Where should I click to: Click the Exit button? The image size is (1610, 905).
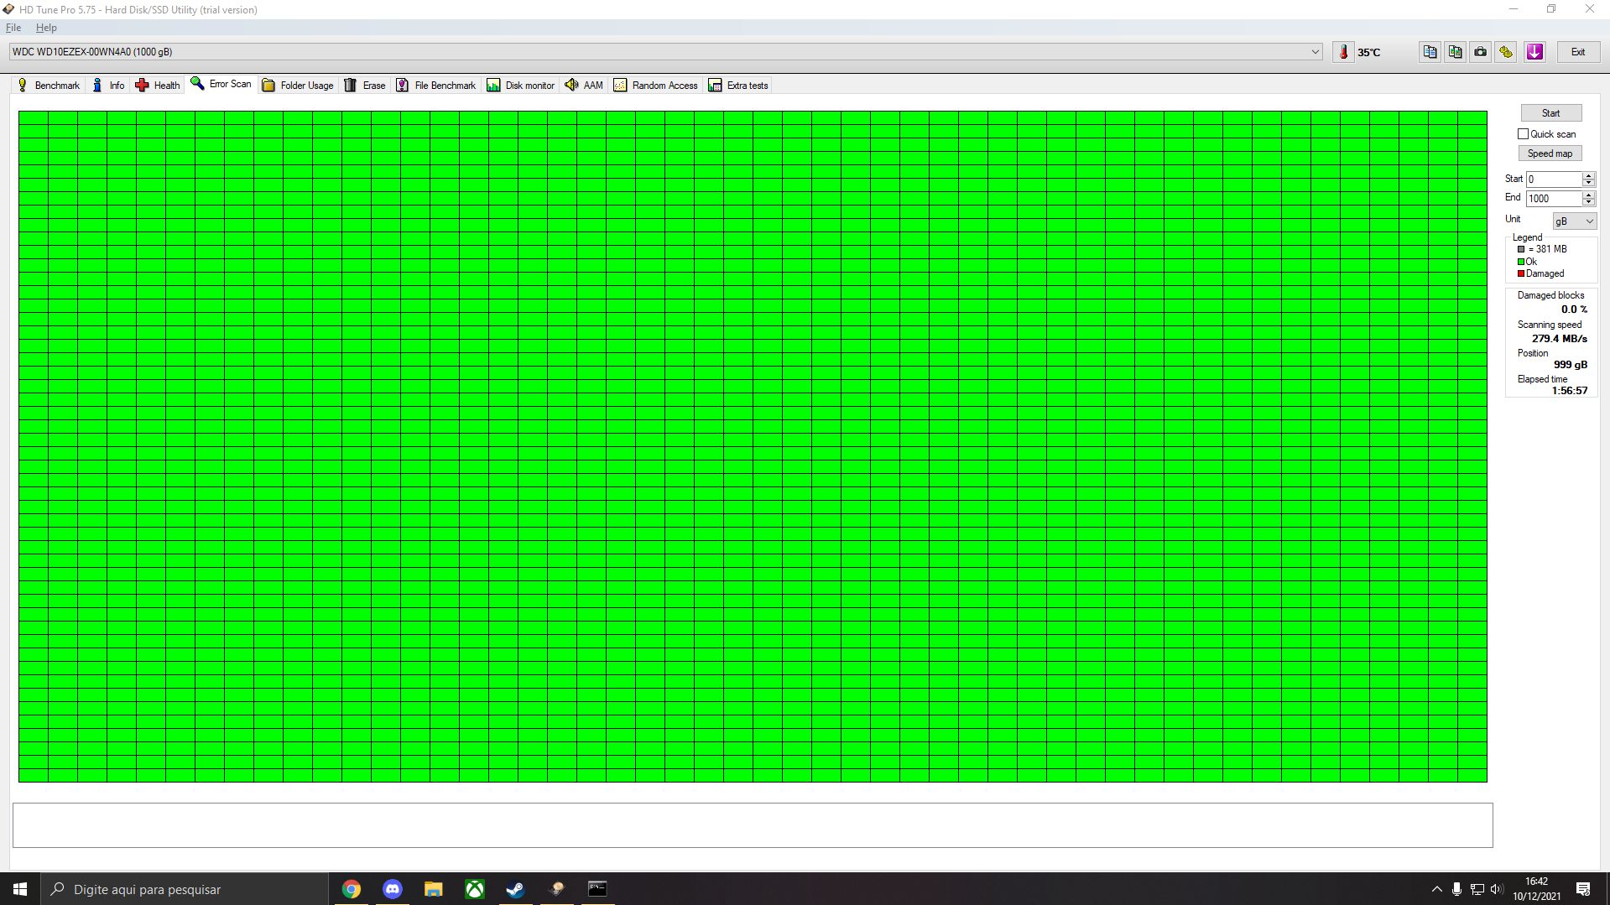[1578, 52]
